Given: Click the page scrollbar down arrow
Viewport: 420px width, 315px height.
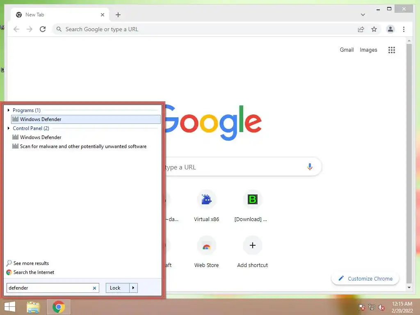Looking at the screenshot, I should tap(409, 288).
